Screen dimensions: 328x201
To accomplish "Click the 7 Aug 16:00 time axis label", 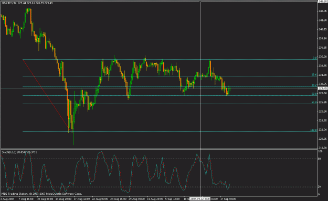I will click(26, 199).
